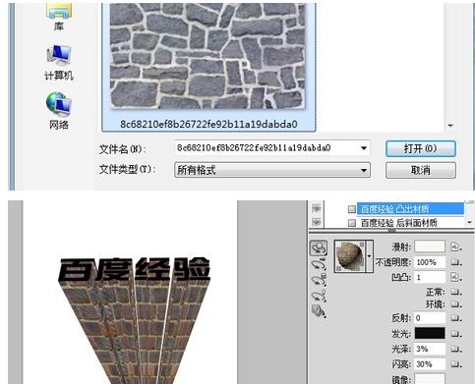The height and width of the screenshot is (384, 475).
Task: Click the material list scroll down arrow
Action: tap(469, 223)
